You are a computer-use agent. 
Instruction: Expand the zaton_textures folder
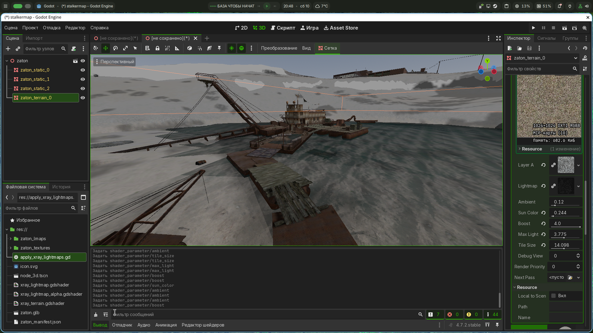tap(10, 248)
